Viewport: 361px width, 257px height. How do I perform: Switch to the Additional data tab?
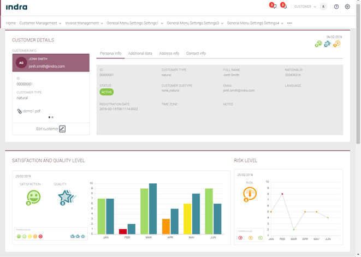(140, 53)
